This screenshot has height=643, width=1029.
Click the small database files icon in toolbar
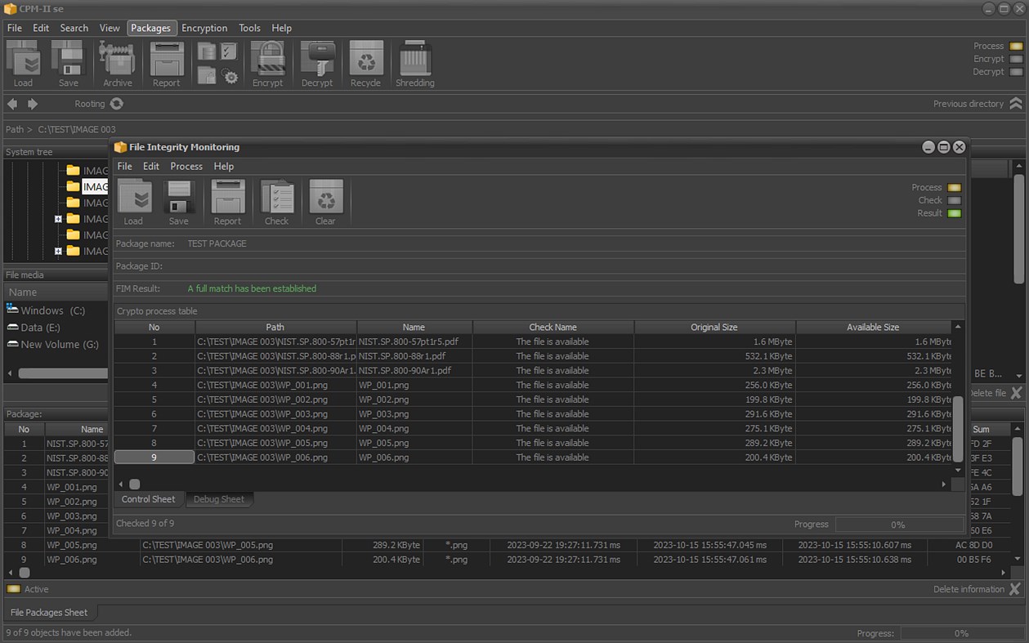click(x=207, y=51)
